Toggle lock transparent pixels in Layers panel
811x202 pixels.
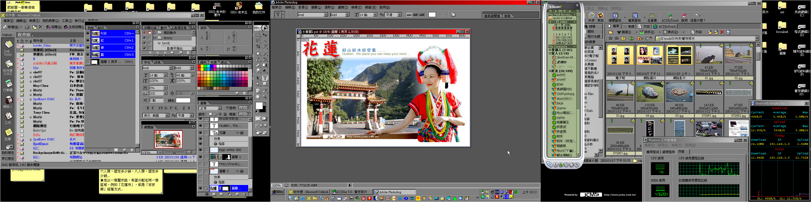[211, 114]
